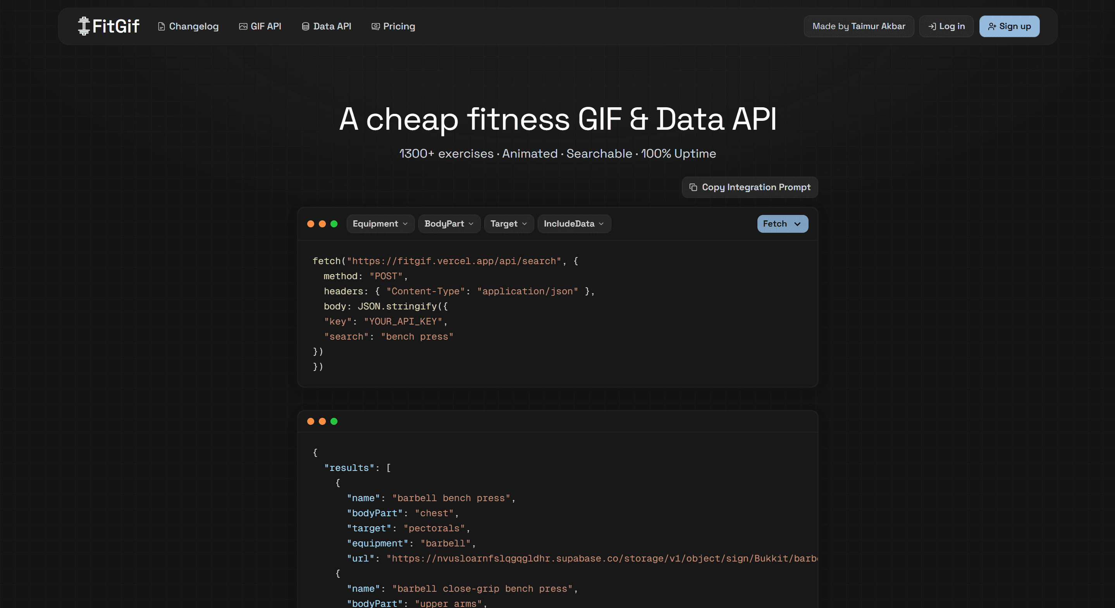This screenshot has height=608, width=1115.
Task: Click the API search URL in code
Action: 454,261
